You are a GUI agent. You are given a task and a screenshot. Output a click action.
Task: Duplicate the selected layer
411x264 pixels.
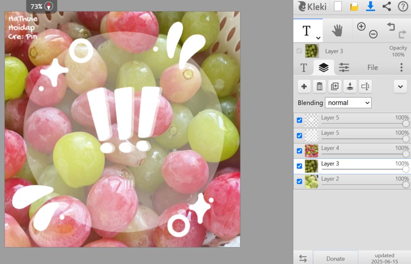click(335, 86)
